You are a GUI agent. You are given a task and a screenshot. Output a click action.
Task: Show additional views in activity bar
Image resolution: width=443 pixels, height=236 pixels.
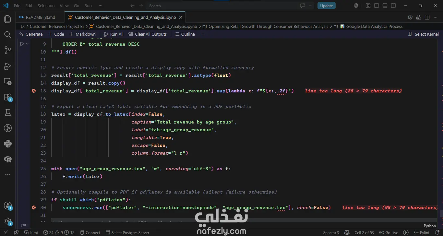click(7, 175)
